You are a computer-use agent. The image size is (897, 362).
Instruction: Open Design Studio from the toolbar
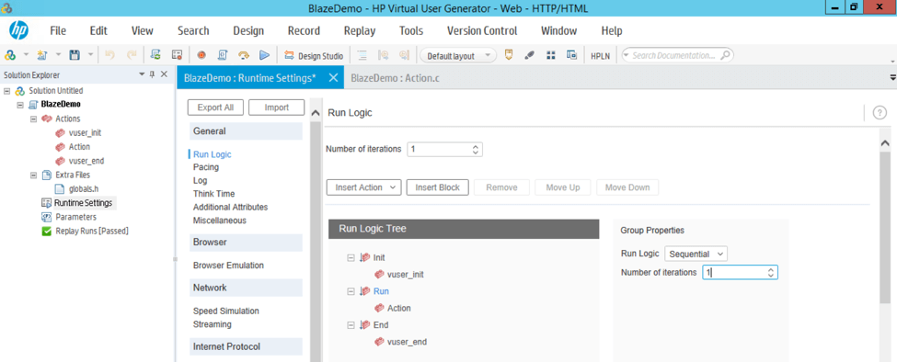tap(315, 56)
